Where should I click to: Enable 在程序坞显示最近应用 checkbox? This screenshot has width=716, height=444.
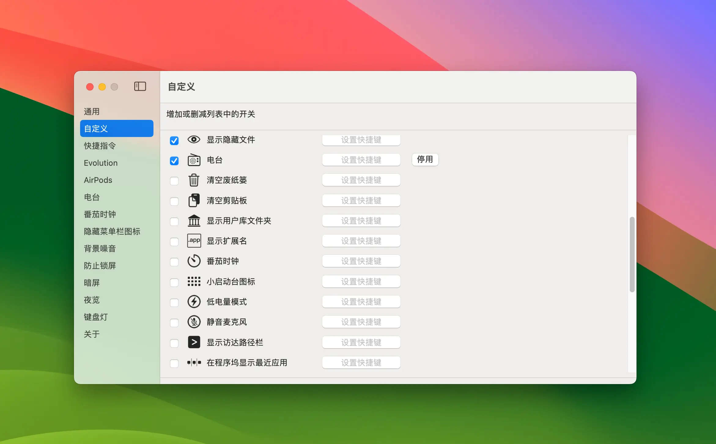click(x=174, y=363)
